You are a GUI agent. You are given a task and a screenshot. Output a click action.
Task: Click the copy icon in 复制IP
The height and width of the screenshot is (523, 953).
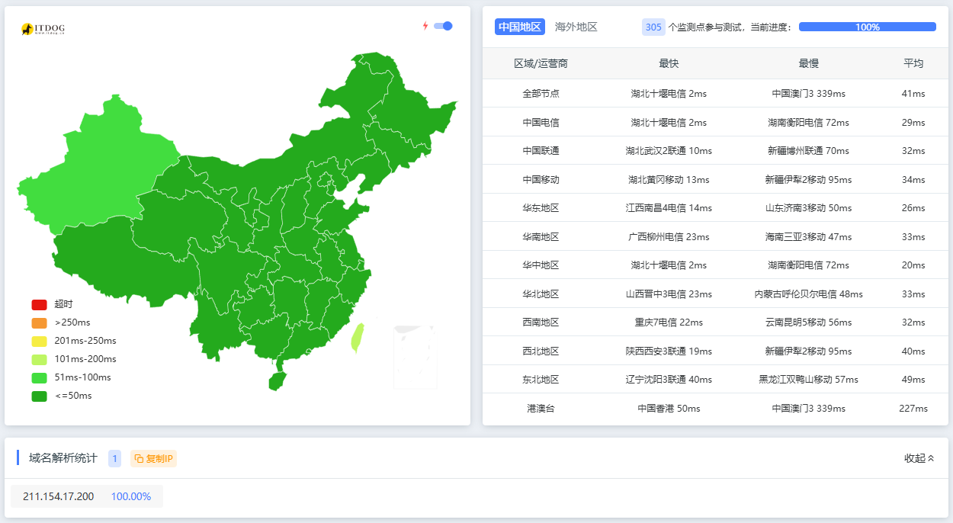click(139, 458)
